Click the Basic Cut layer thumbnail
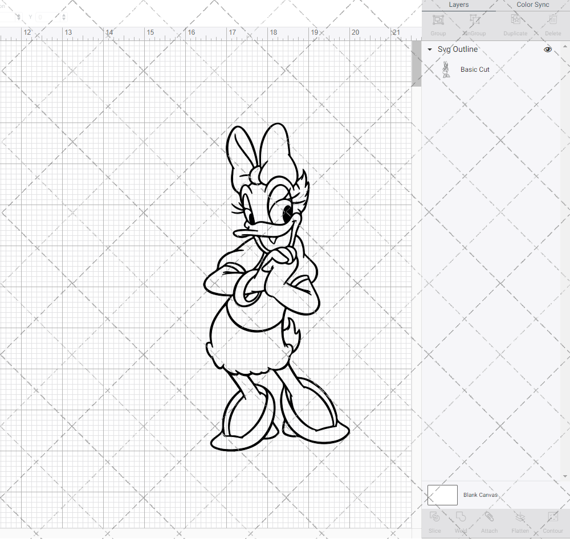Viewport: 570px width, 539px height. 446,69
